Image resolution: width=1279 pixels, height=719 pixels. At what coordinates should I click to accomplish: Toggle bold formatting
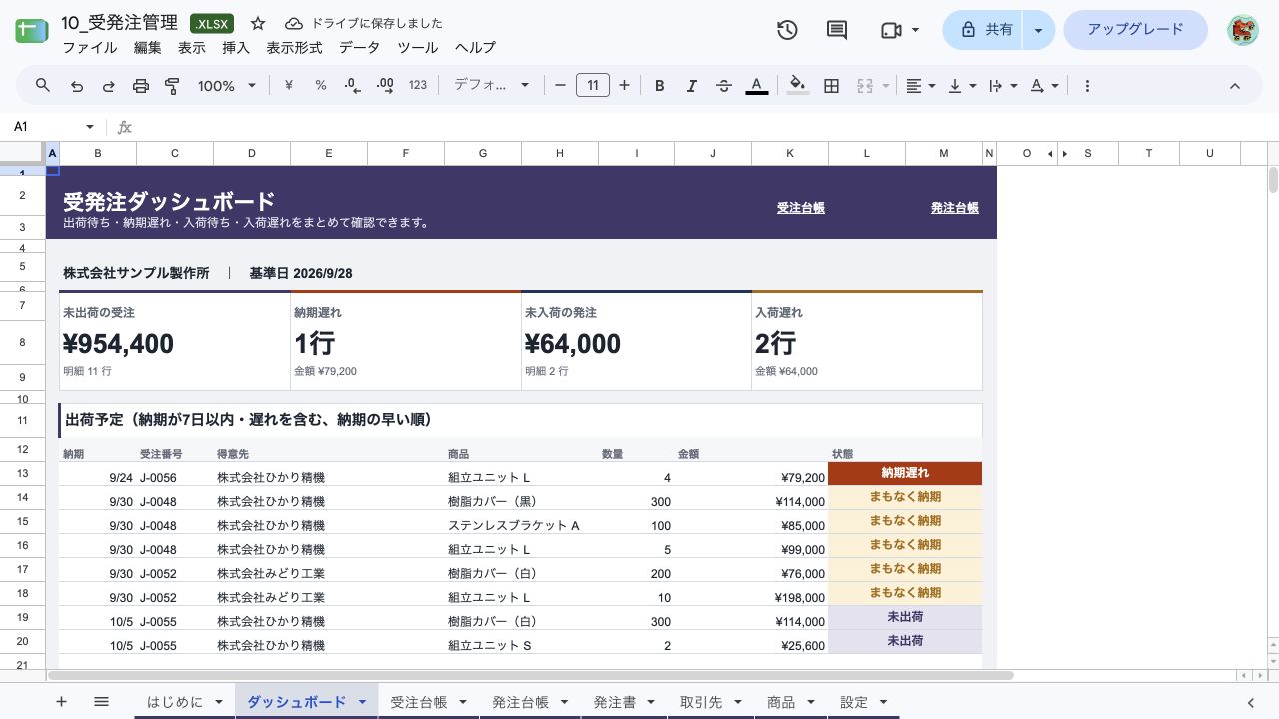click(x=660, y=86)
